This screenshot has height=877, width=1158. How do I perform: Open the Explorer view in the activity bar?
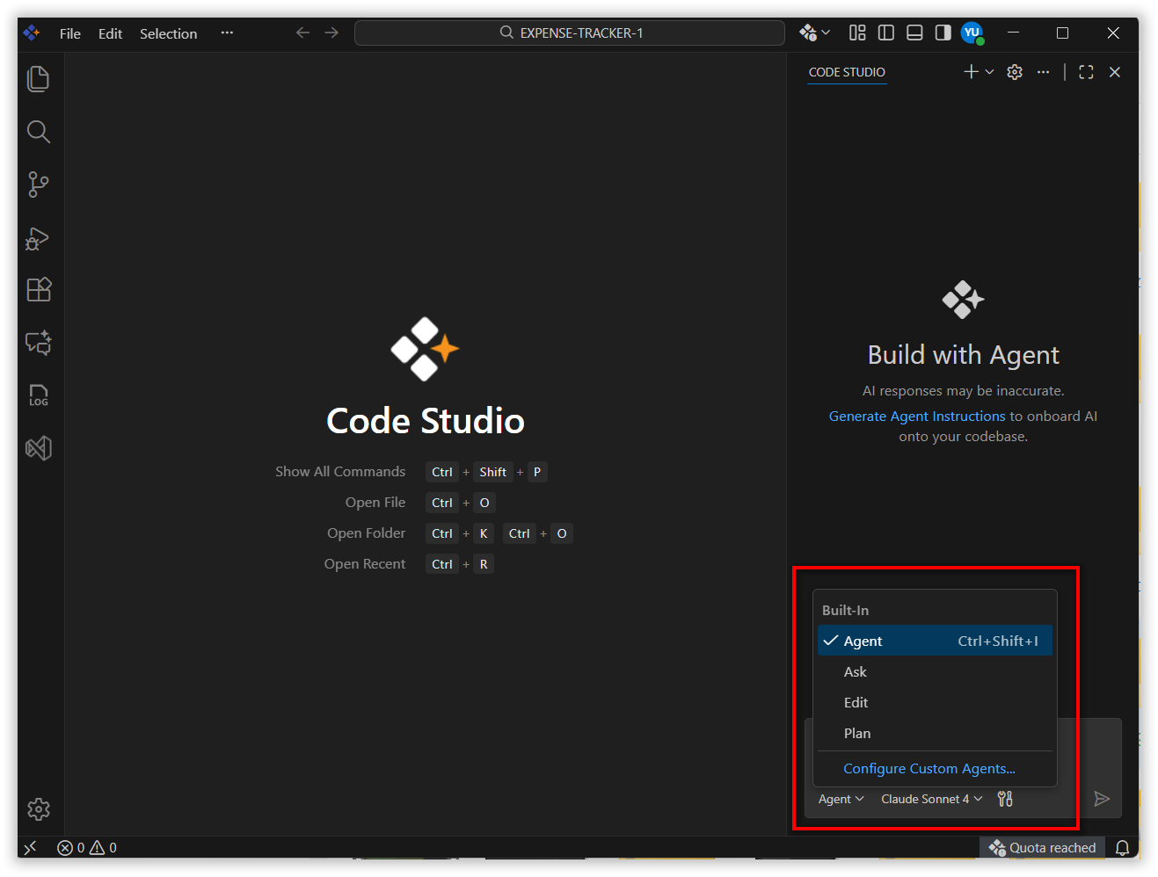point(39,79)
